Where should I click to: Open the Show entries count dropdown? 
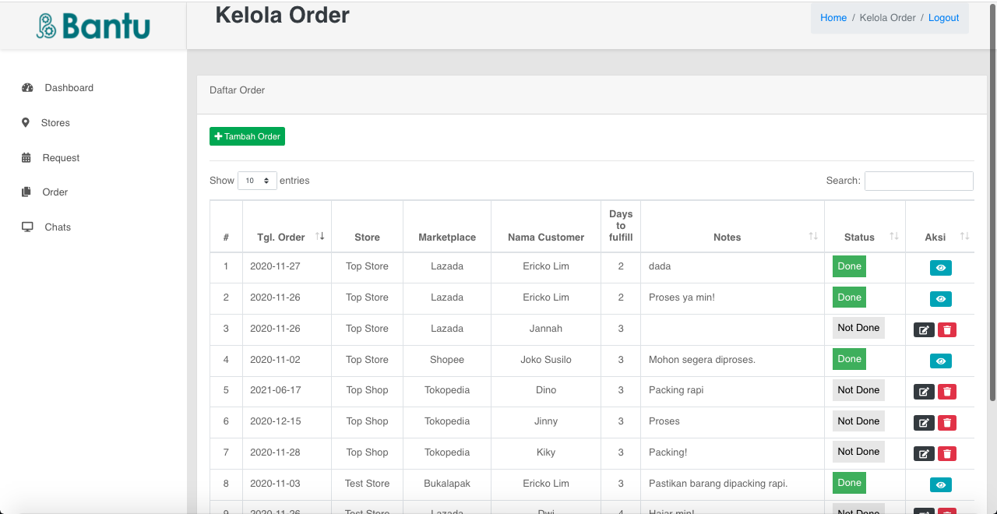[257, 181]
